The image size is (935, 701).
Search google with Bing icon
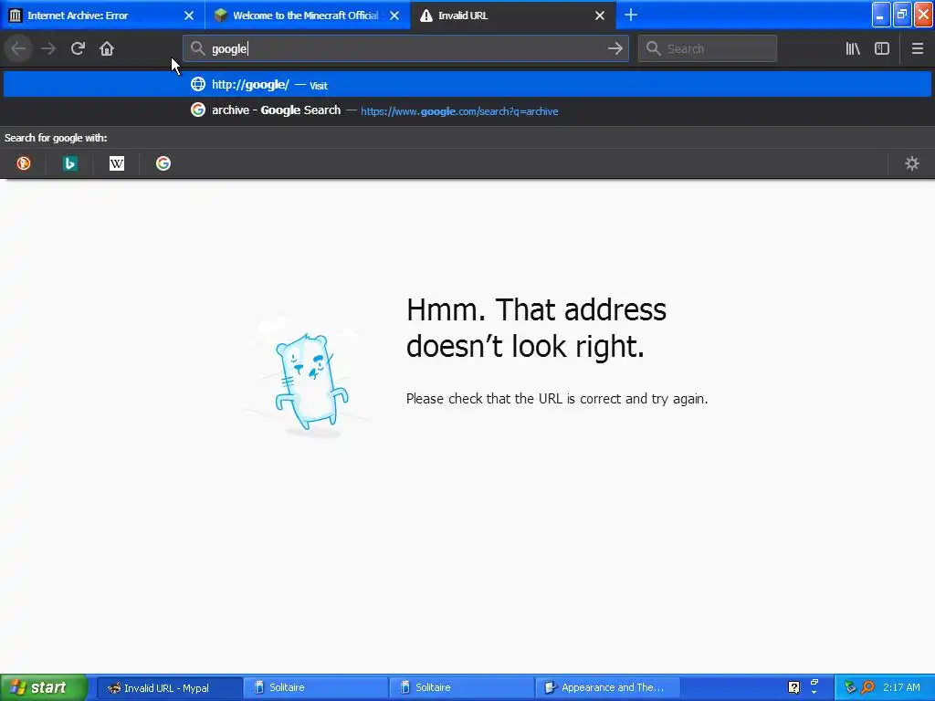tap(70, 163)
